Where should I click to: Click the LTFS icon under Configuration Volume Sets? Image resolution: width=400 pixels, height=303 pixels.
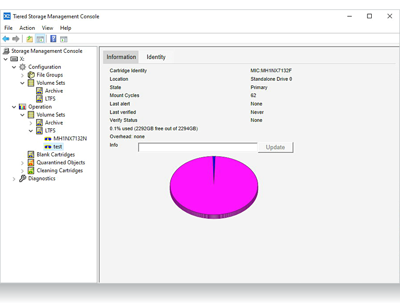(x=39, y=99)
